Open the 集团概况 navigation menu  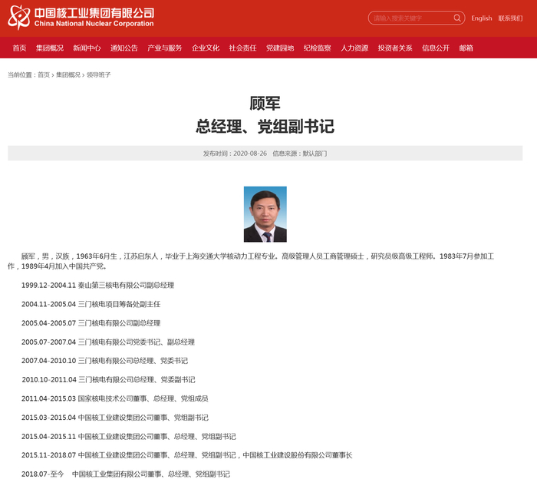(x=50, y=48)
